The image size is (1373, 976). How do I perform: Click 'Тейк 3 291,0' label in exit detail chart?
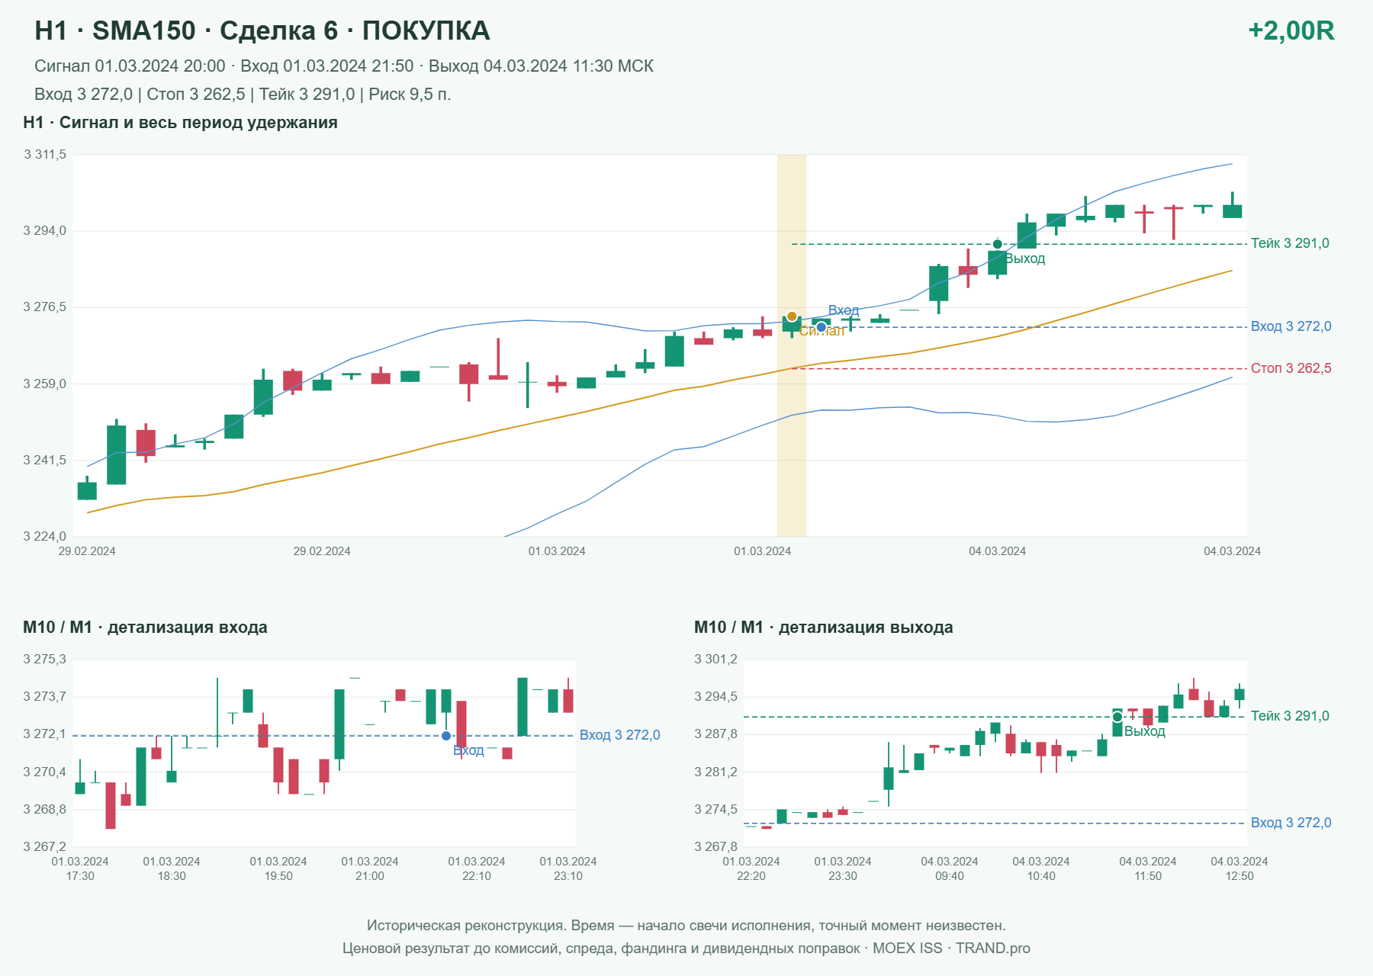[x=1290, y=716]
